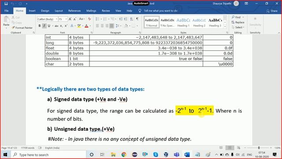Switch to the Layout tab
The height and width of the screenshot is (159, 282).
pyautogui.click(x=59, y=11)
